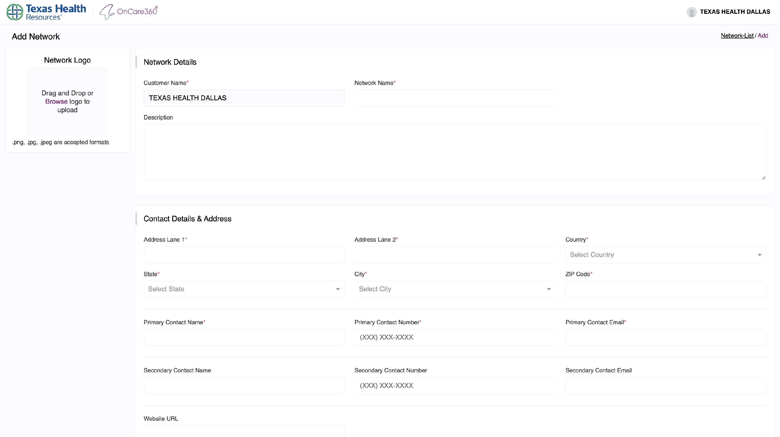Click the user avatar icon
This screenshot has width=780, height=437.
pos(691,12)
